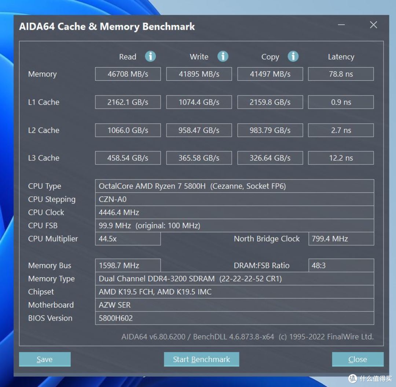The image size is (396, 387).
Task: Minimize the AIDA64 benchmark window
Action: [341, 25]
